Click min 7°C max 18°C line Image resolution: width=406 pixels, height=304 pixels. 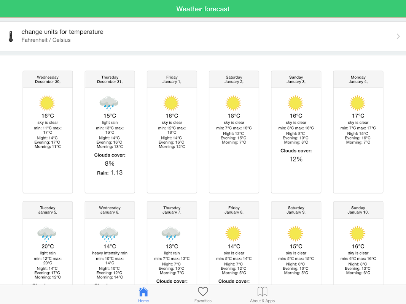point(234,128)
